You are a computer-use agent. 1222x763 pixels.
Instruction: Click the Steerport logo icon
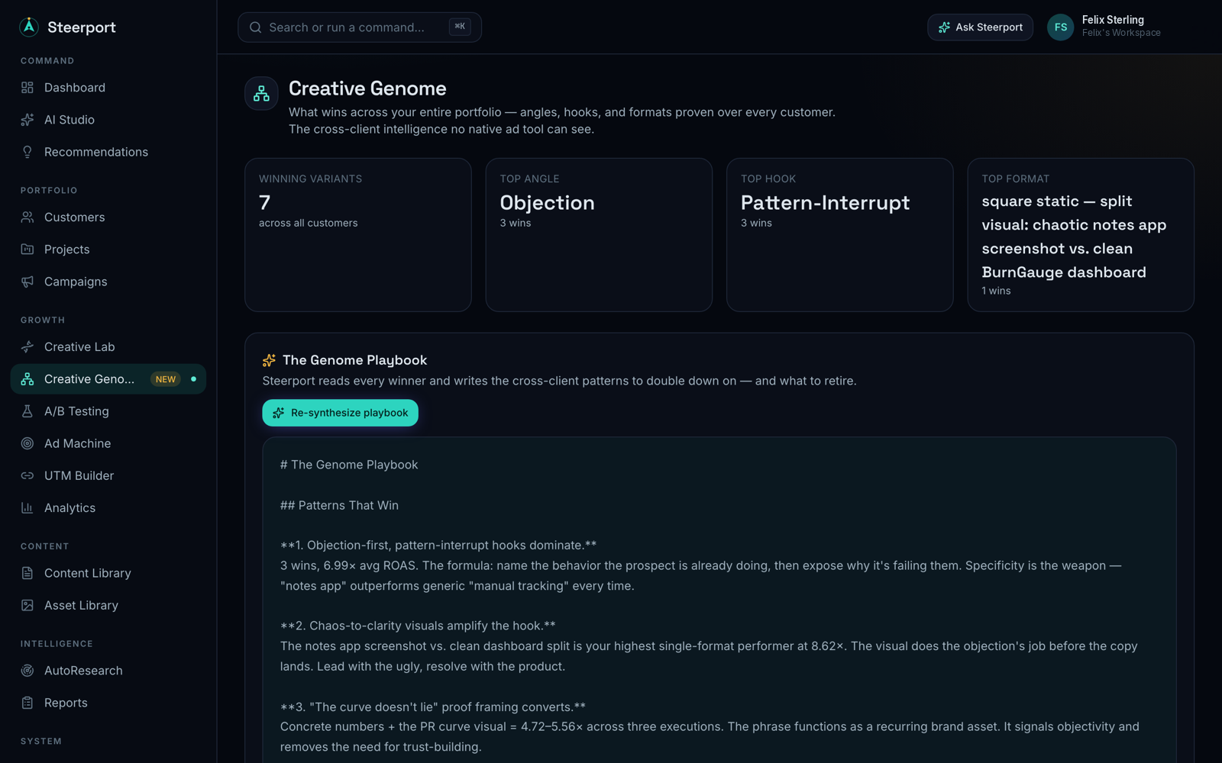point(29,27)
